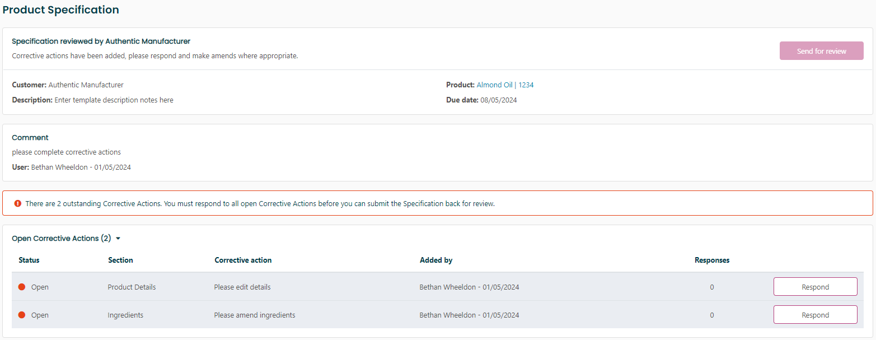Click the 08/05/2024 due date value

click(x=499, y=100)
